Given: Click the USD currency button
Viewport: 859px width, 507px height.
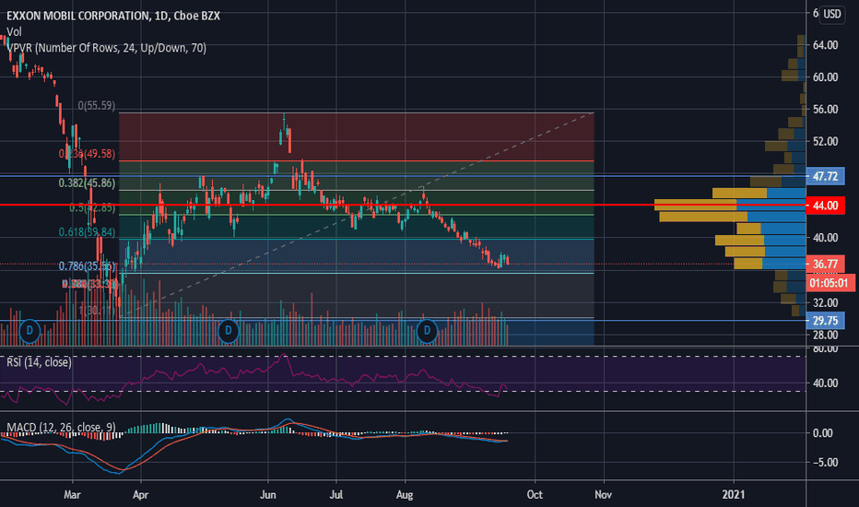Looking at the screenshot, I should pyautogui.click(x=832, y=14).
